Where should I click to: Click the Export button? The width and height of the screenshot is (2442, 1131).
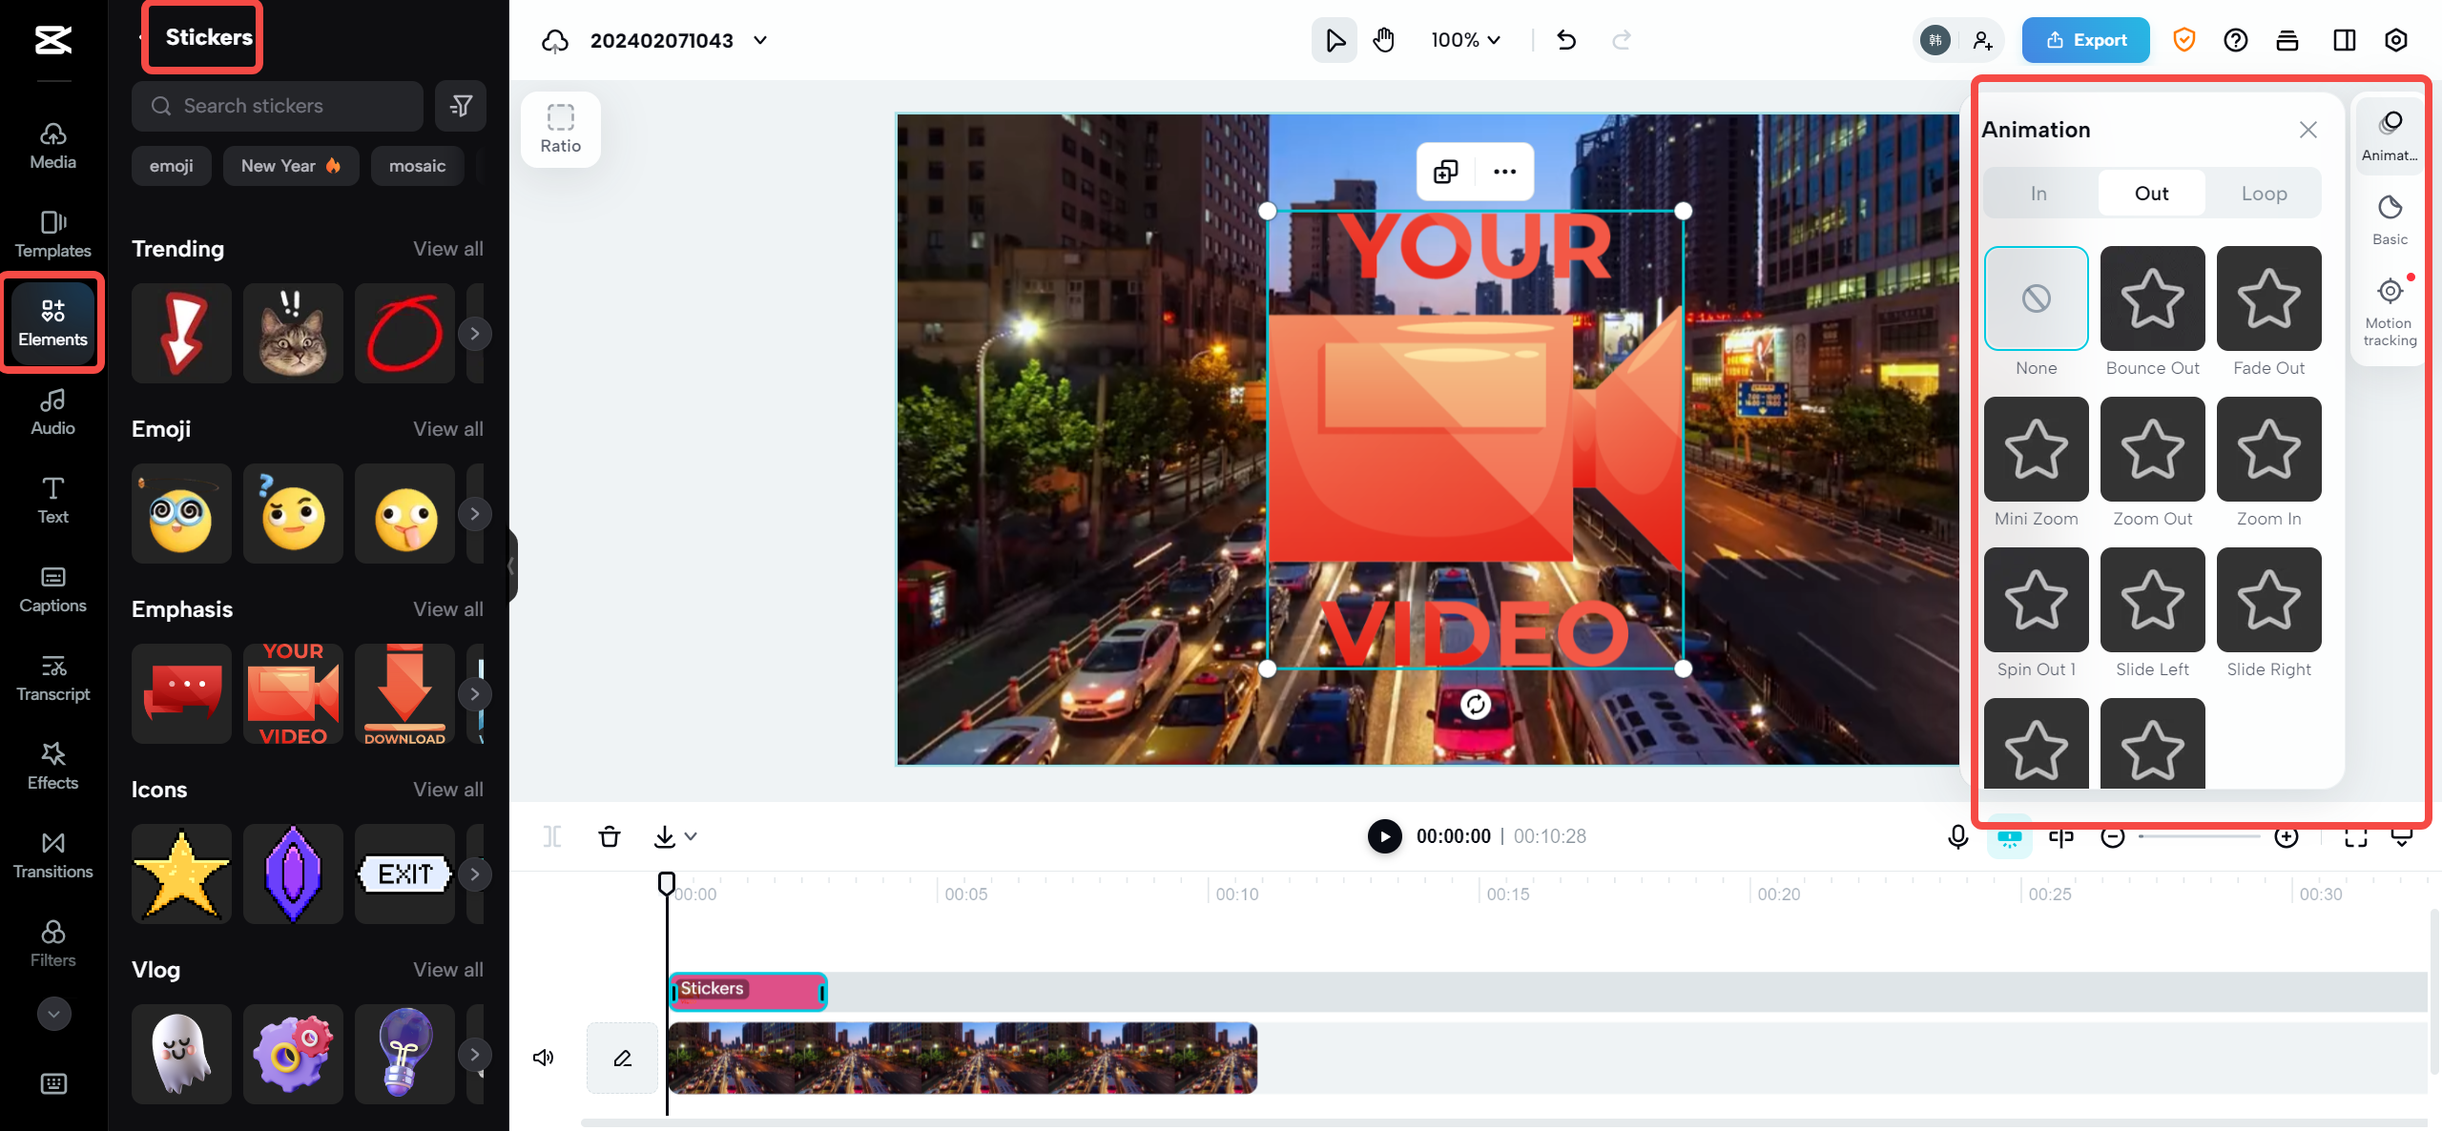point(2085,40)
